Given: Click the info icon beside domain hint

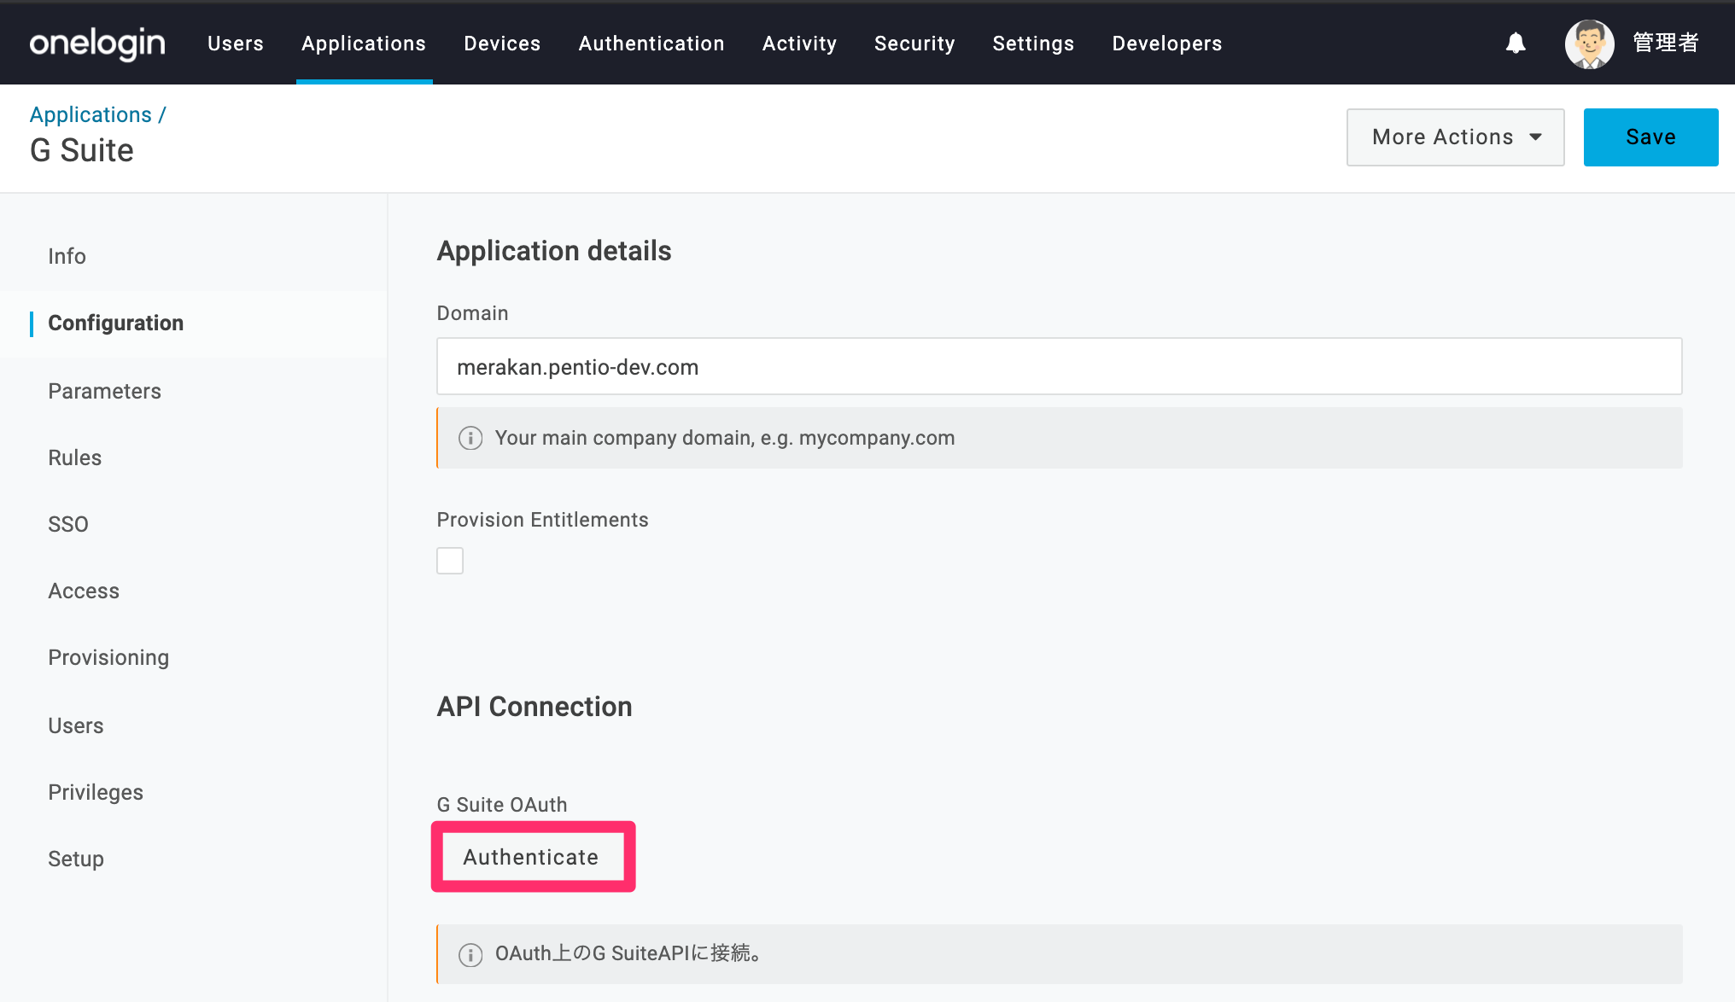Looking at the screenshot, I should tap(470, 438).
